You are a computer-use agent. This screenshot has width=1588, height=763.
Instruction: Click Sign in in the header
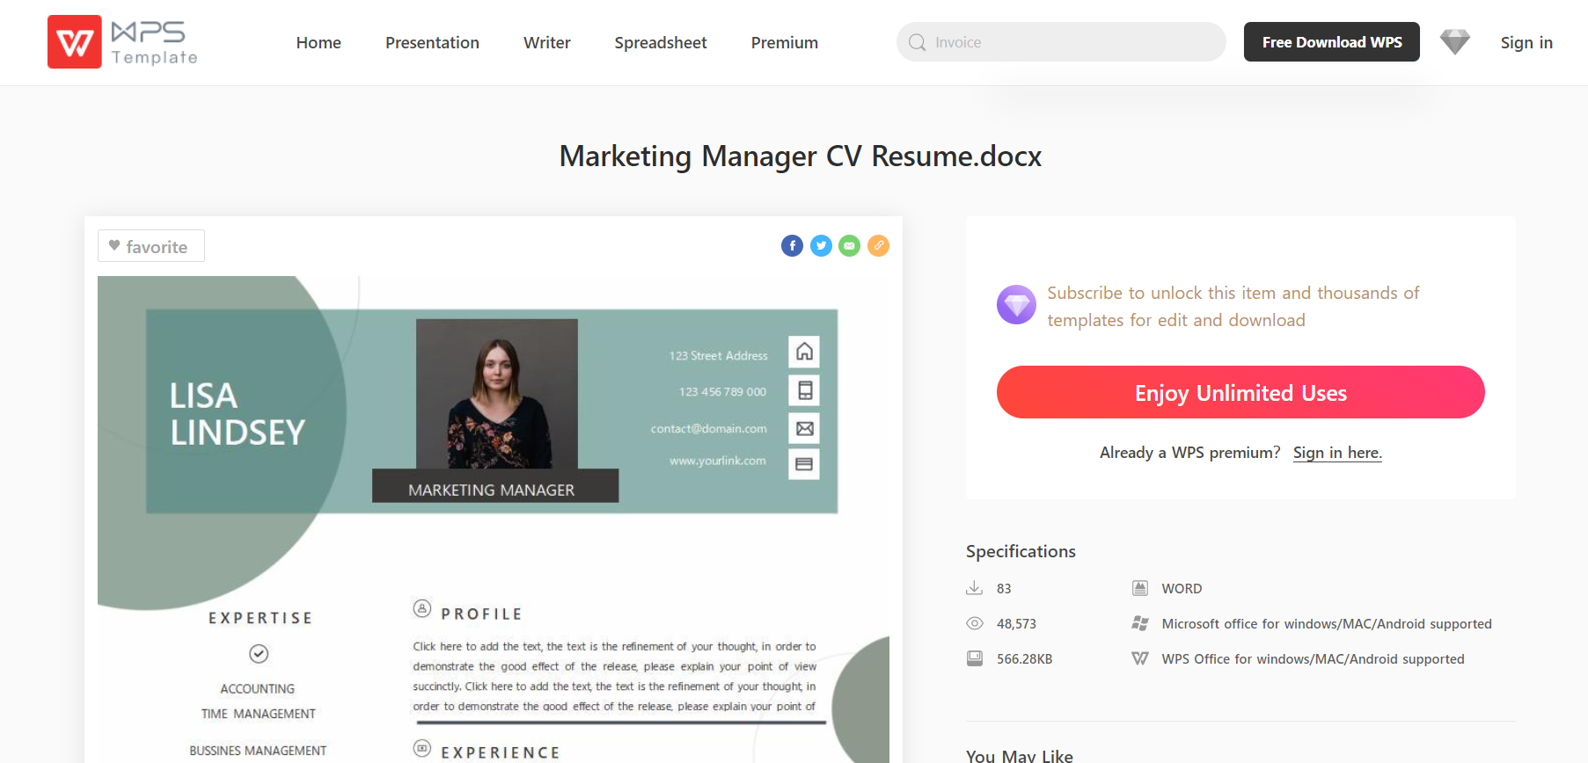point(1526,42)
